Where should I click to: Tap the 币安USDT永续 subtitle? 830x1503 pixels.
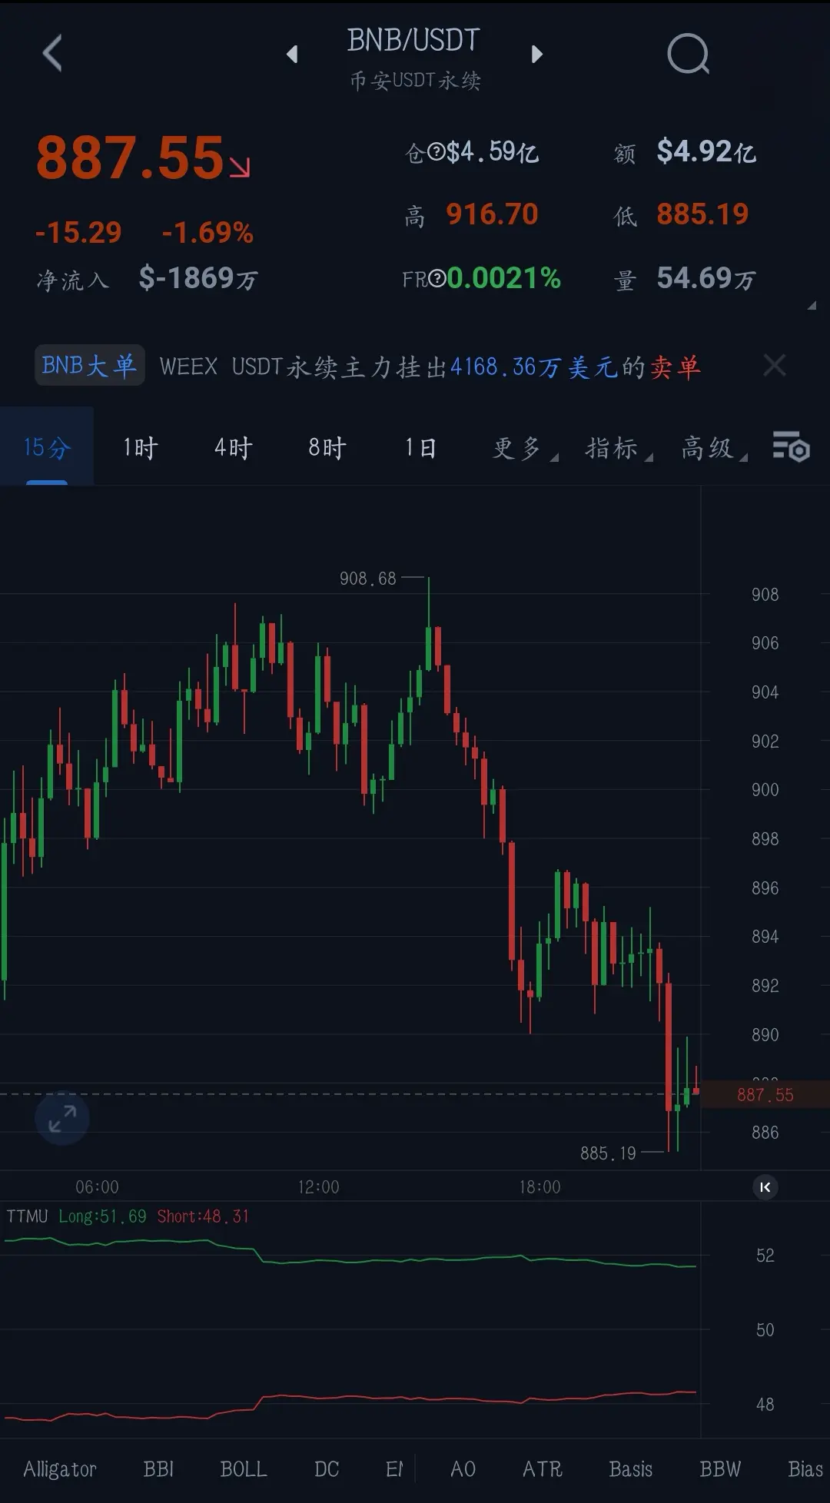(x=415, y=81)
